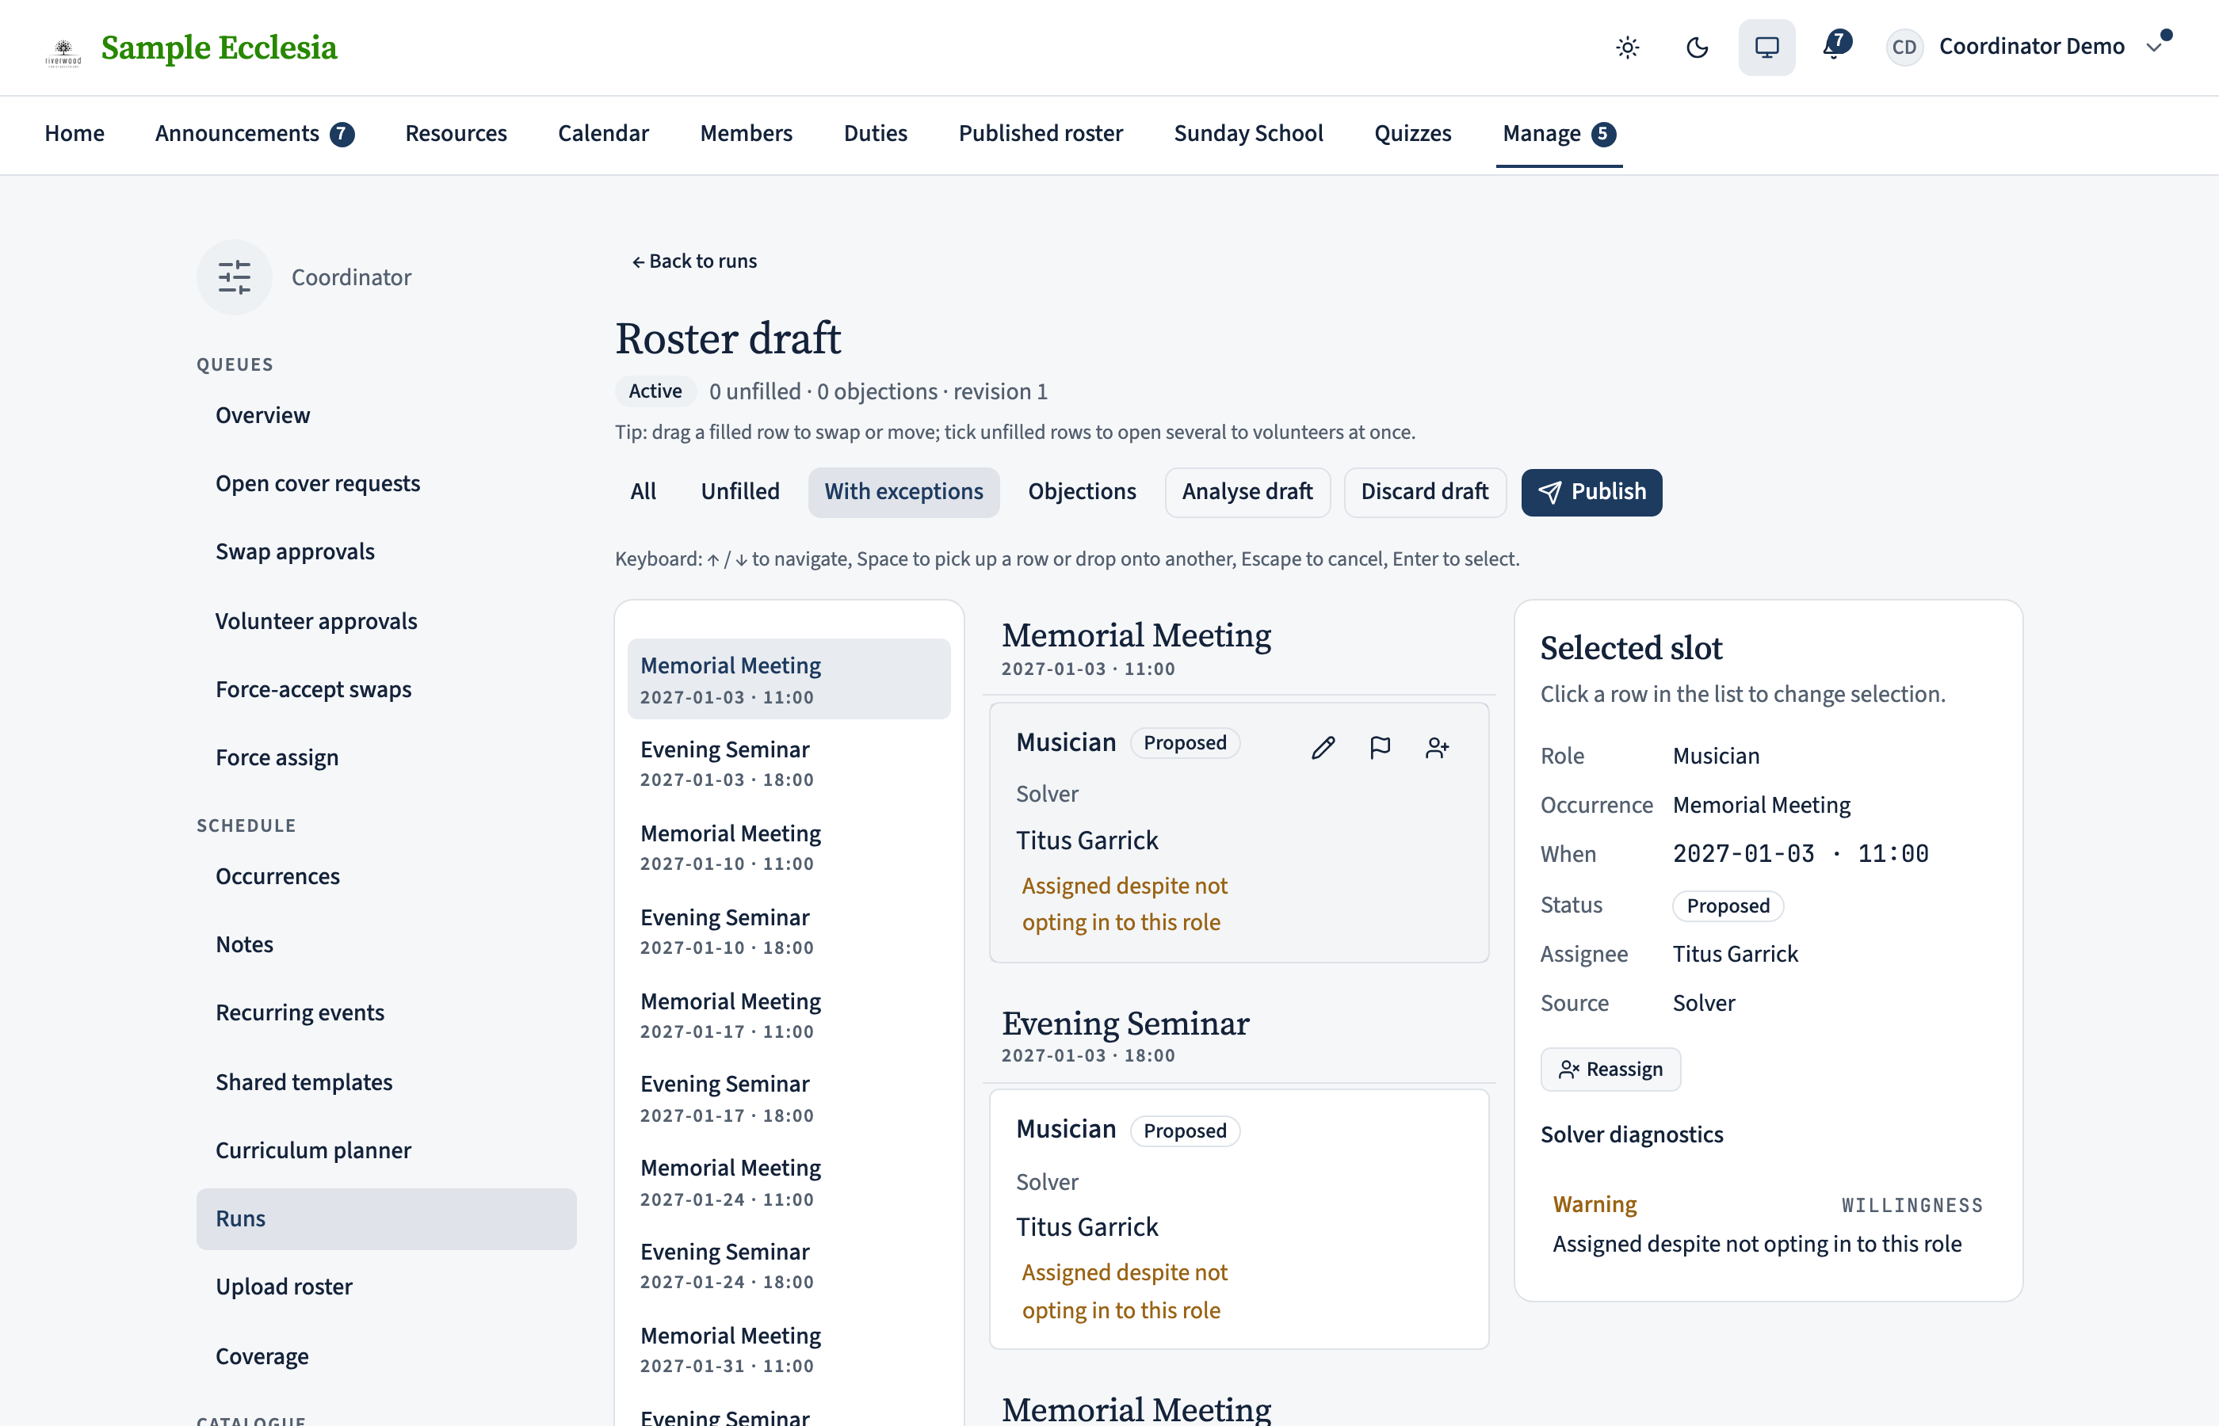This screenshot has height=1426, width=2219.
Task: Open Announcements nav item
Action: 254,133
